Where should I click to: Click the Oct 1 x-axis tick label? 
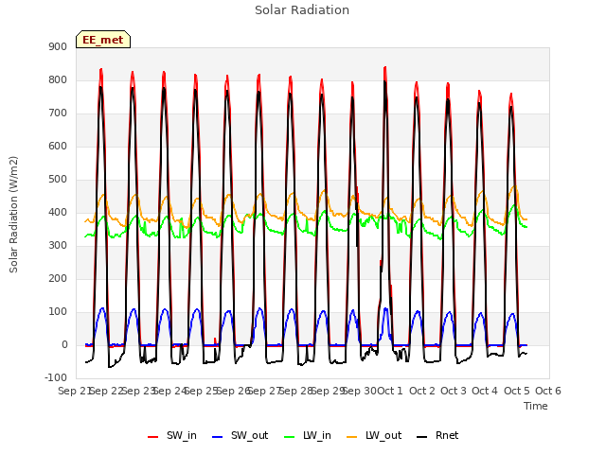click(x=389, y=391)
